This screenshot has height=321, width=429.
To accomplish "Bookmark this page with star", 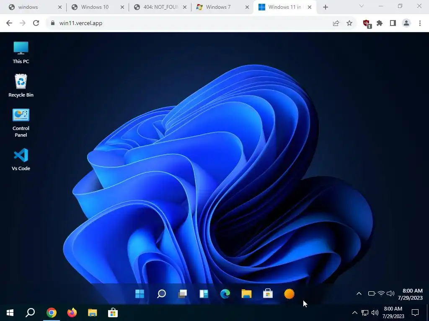I will point(349,23).
